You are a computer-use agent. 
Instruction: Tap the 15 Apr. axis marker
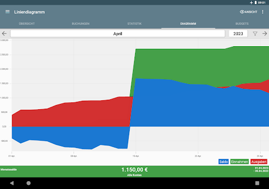[136, 156]
